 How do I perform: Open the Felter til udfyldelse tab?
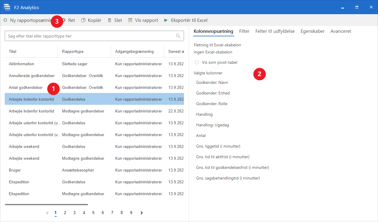[275, 31]
